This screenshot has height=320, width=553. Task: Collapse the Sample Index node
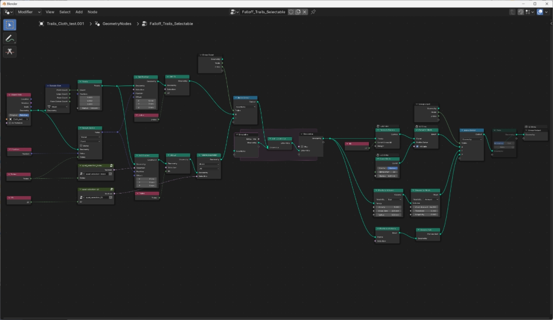pyautogui.click(x=80, y=128)
